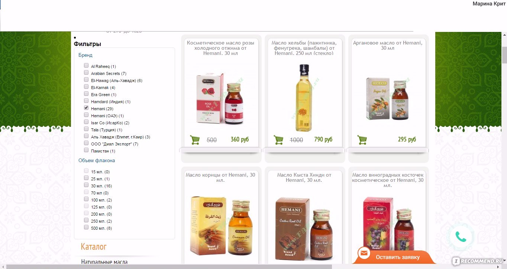Check the Al Raheeq brand filter
Screen dimensions: 507x269
[x=86, y=66]
